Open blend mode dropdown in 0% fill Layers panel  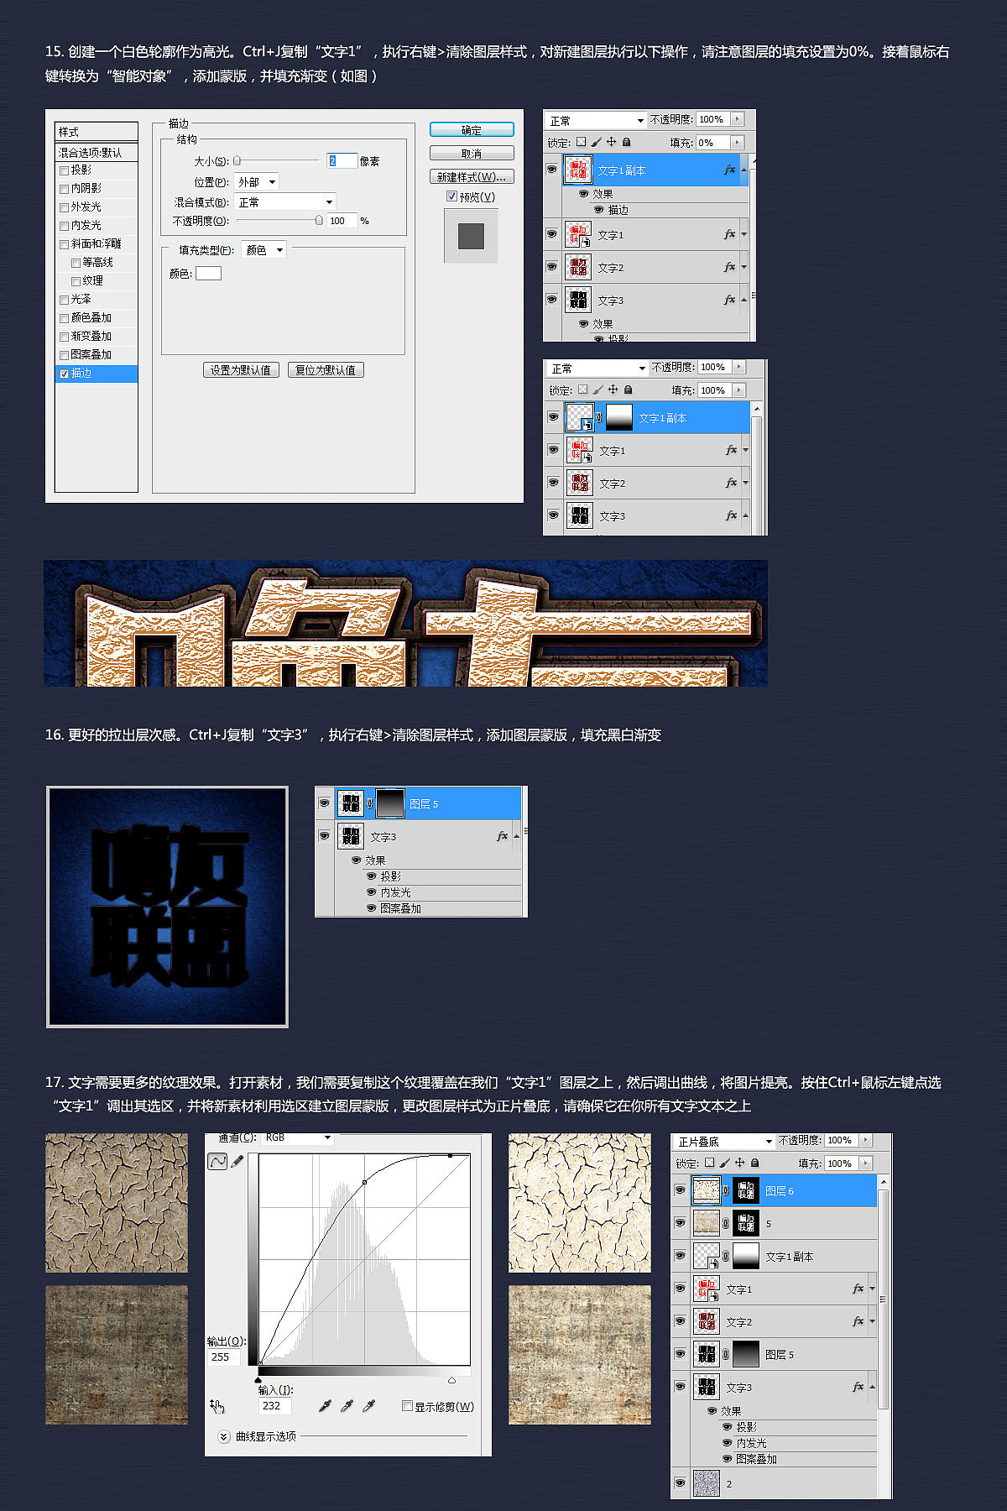596,120
